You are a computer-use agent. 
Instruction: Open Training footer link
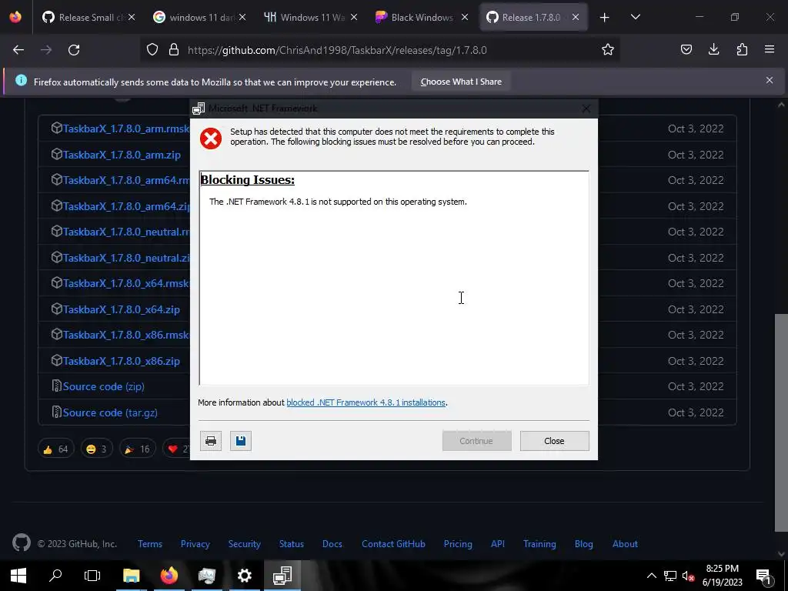539,544
